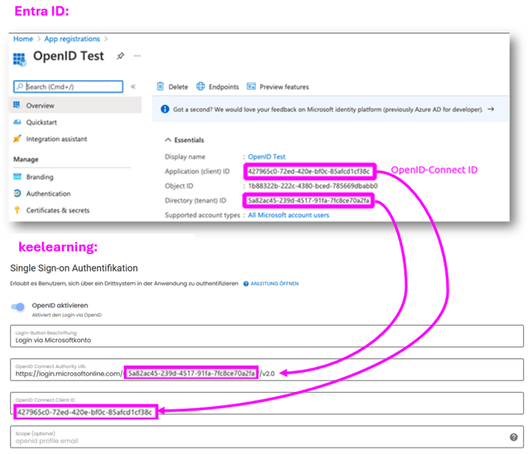Click the Certificates & secrets key icon
The width and height of the screenshot is (528, 454).
17,210
